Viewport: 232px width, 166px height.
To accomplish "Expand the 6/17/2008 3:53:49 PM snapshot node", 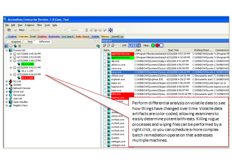I will [x=11, y=57].
